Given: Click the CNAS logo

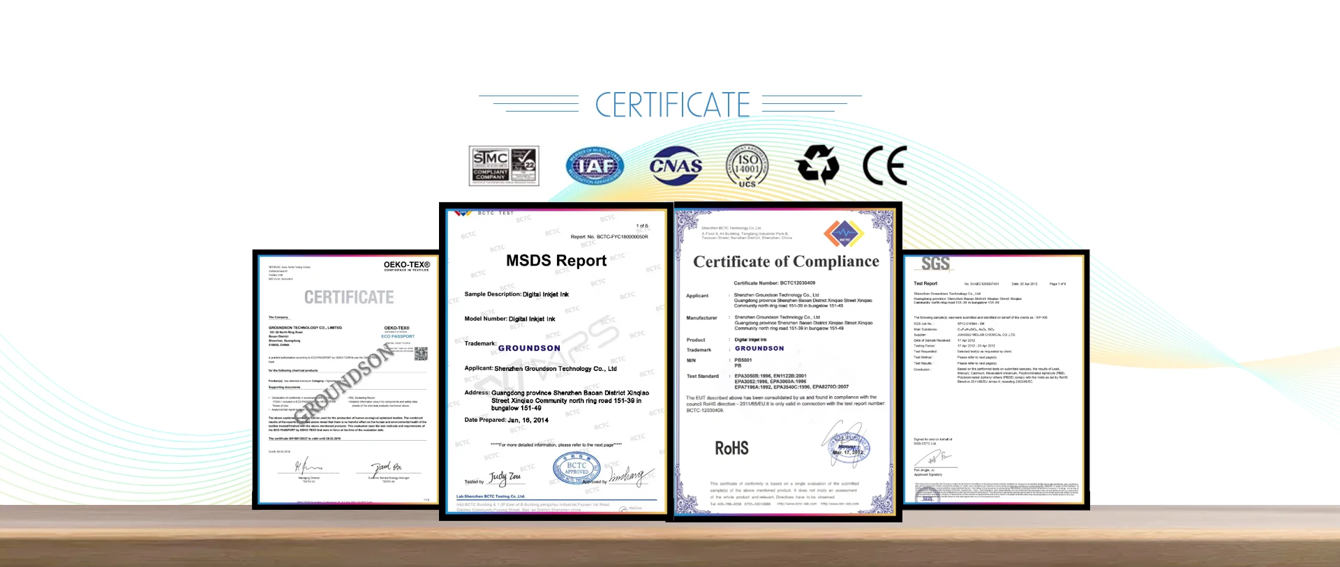Looking at the screenshot, I should [676, 166].
